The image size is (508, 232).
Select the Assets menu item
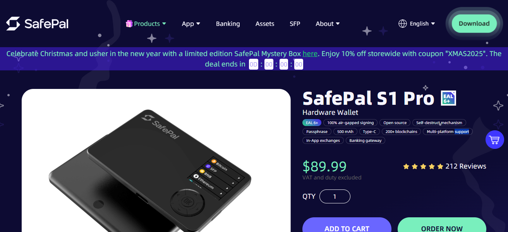tap(264, 23)
